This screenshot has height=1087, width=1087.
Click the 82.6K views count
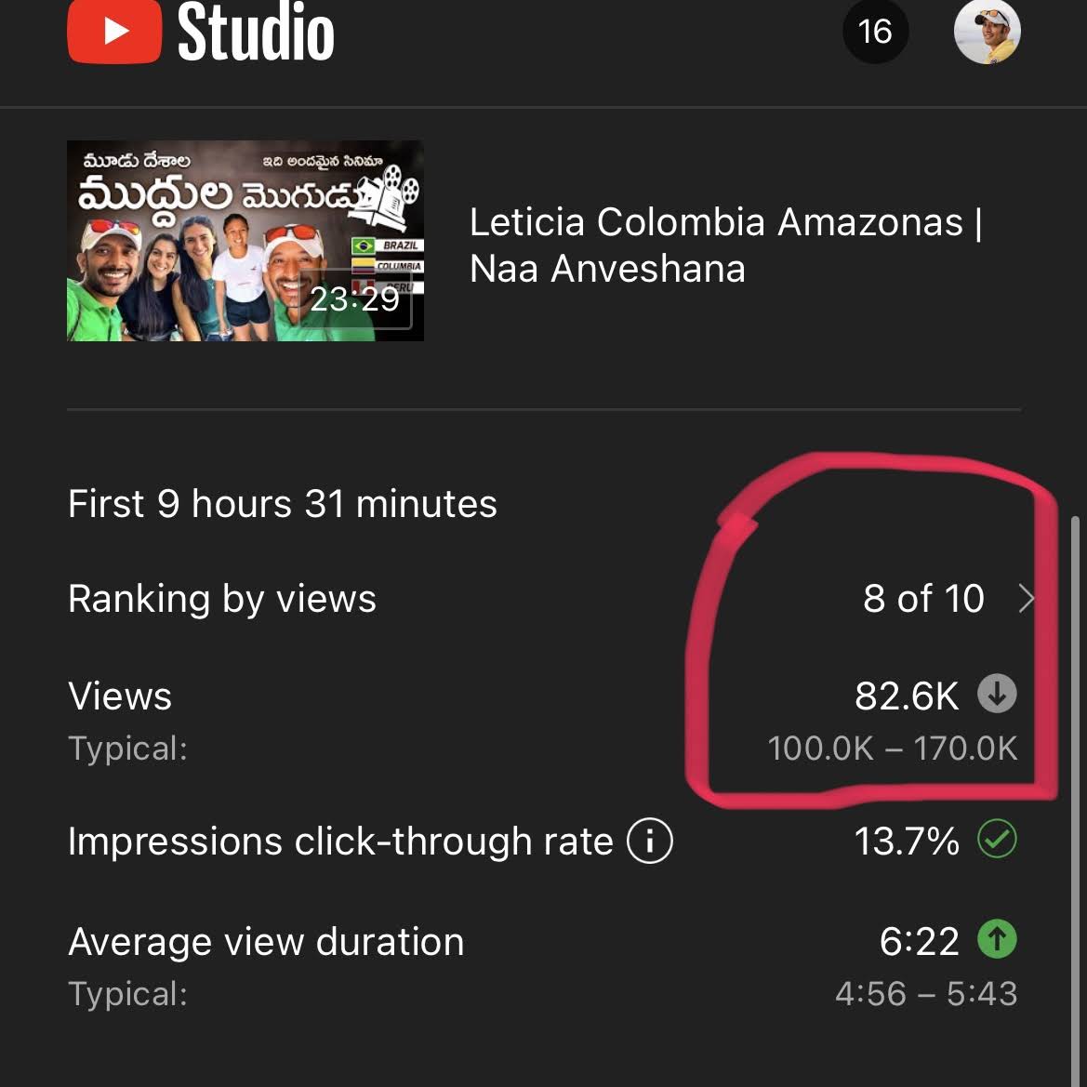pos(906,696)
